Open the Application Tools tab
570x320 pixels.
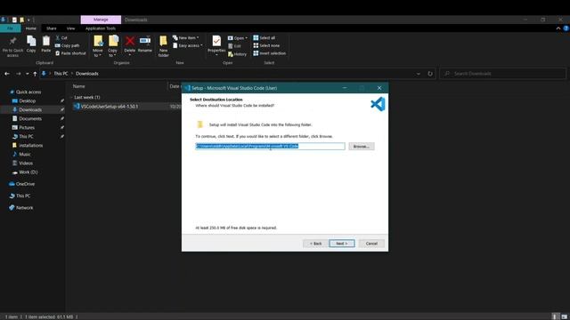[101, 28]
